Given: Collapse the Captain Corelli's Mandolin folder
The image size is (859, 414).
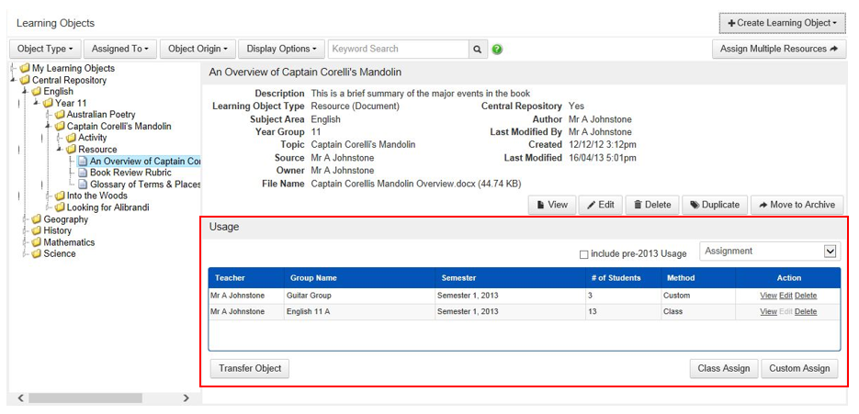Looking at the screenshot, I should (48, 127).
